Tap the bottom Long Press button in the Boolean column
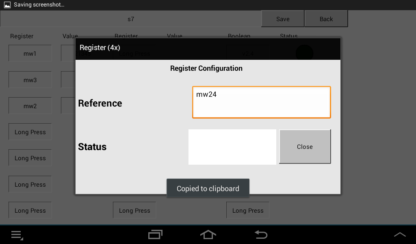The height and width of the screenshot is (244, 416). (x=248, y=210)
